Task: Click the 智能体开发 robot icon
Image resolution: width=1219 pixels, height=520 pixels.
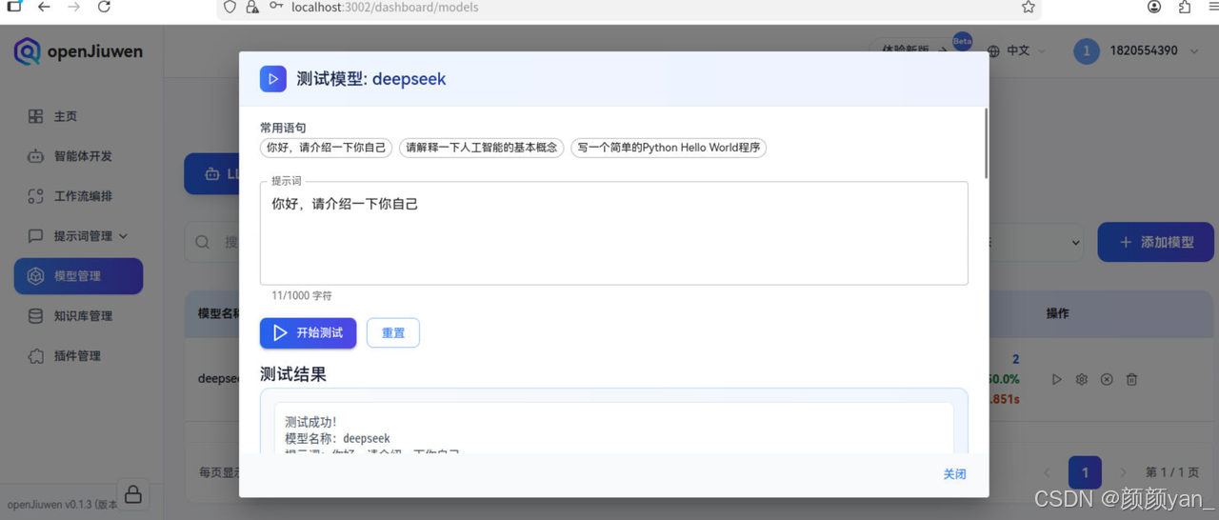Action: click(x=35, y=156)
